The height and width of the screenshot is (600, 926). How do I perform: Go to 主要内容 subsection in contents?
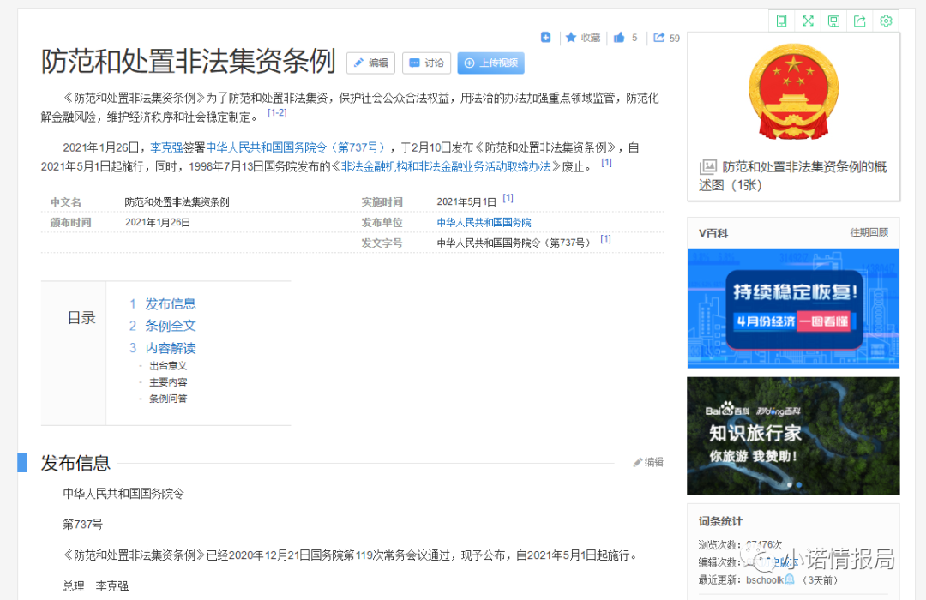168,382
